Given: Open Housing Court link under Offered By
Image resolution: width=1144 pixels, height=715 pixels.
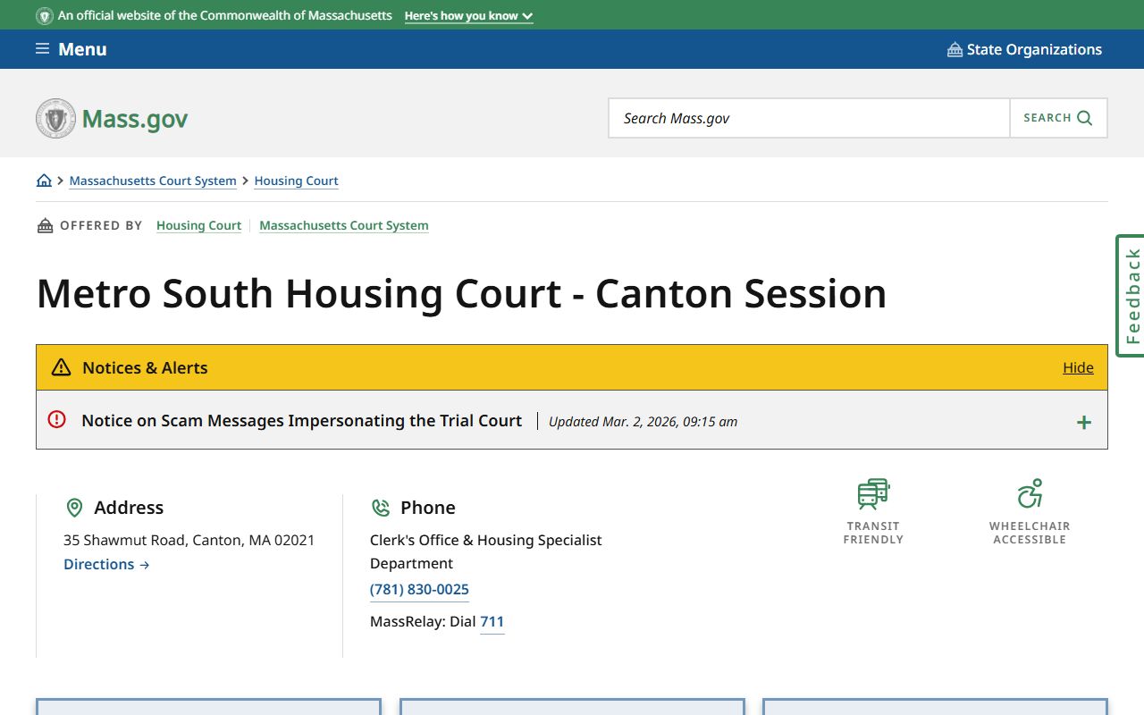Looking at the screenshot, I should (x=198, y=225).
